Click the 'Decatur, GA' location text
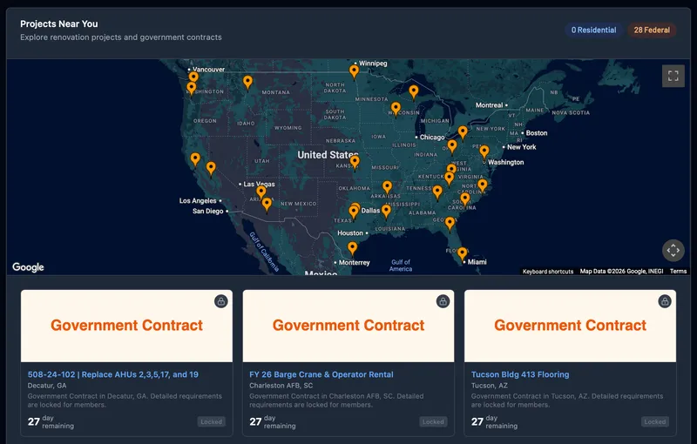The width and height of the screenshot is (697, 444). (47, 386)
